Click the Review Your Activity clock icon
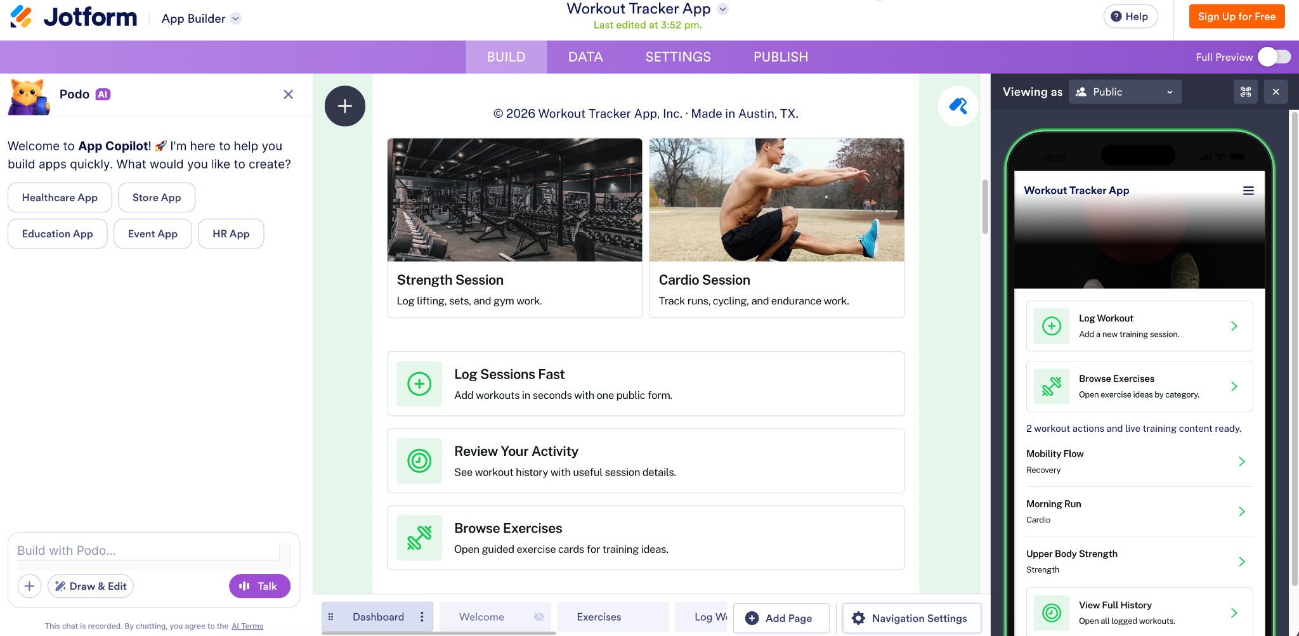1299x636 pixels. pos(419,461)
